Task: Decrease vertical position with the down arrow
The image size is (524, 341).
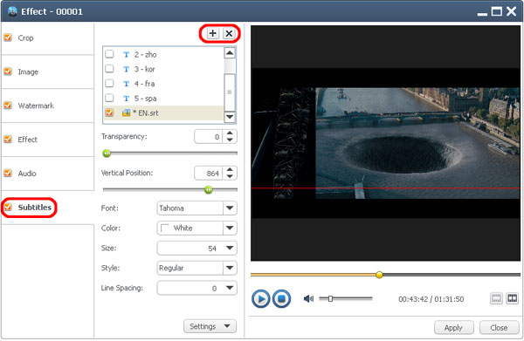Action: point(230,176)
